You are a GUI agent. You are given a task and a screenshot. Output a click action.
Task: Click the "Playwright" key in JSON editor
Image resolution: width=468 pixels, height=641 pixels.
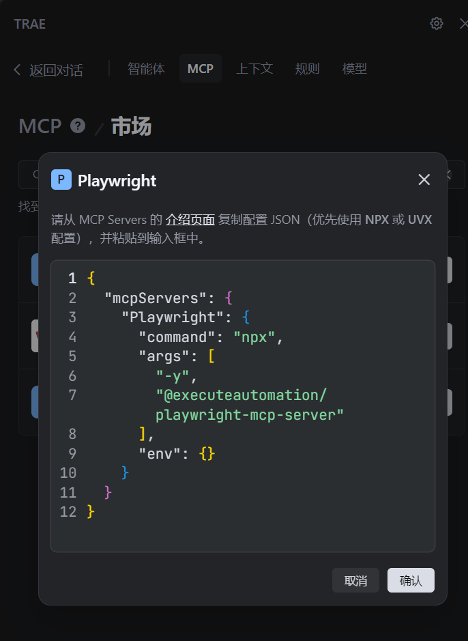pos(173,317)
